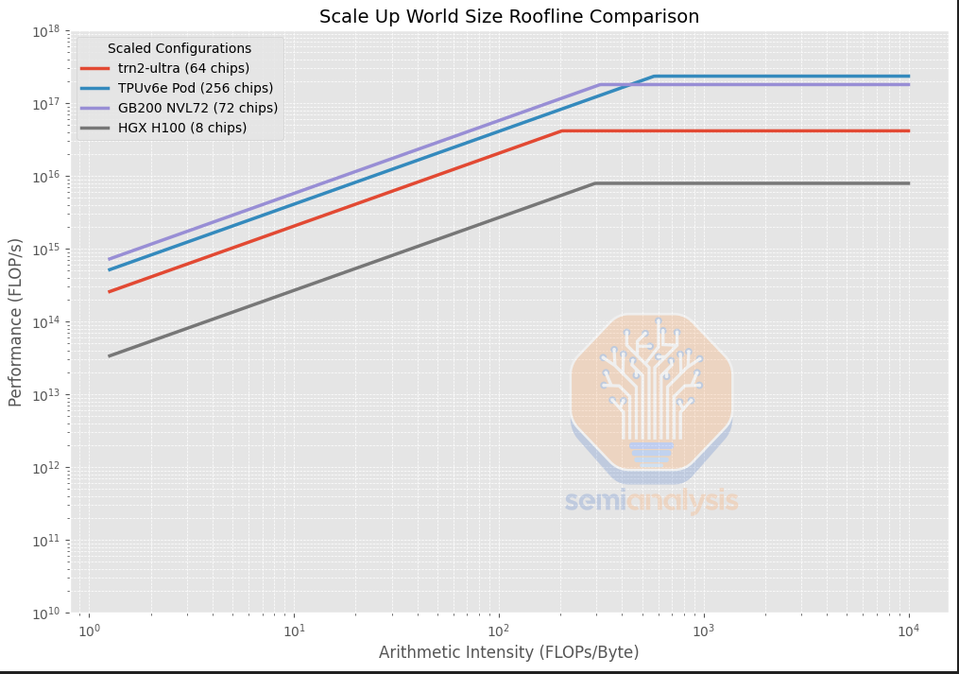The height and width of the screenshot is (674, 959).
Task: Click the 10^4 x-axis tick label
Action: [x=908, y=631]
